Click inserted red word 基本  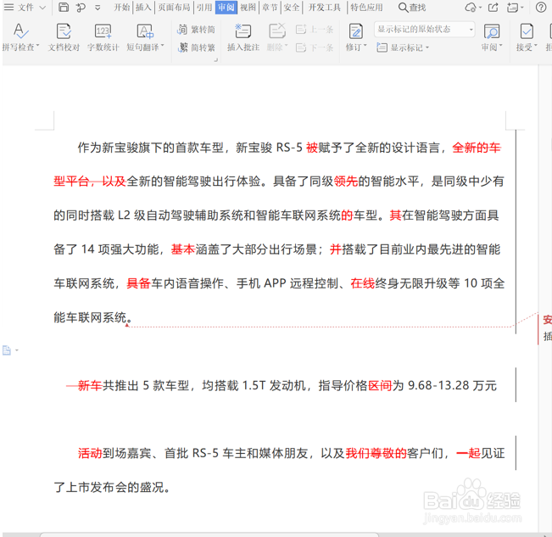click(183, 249)
